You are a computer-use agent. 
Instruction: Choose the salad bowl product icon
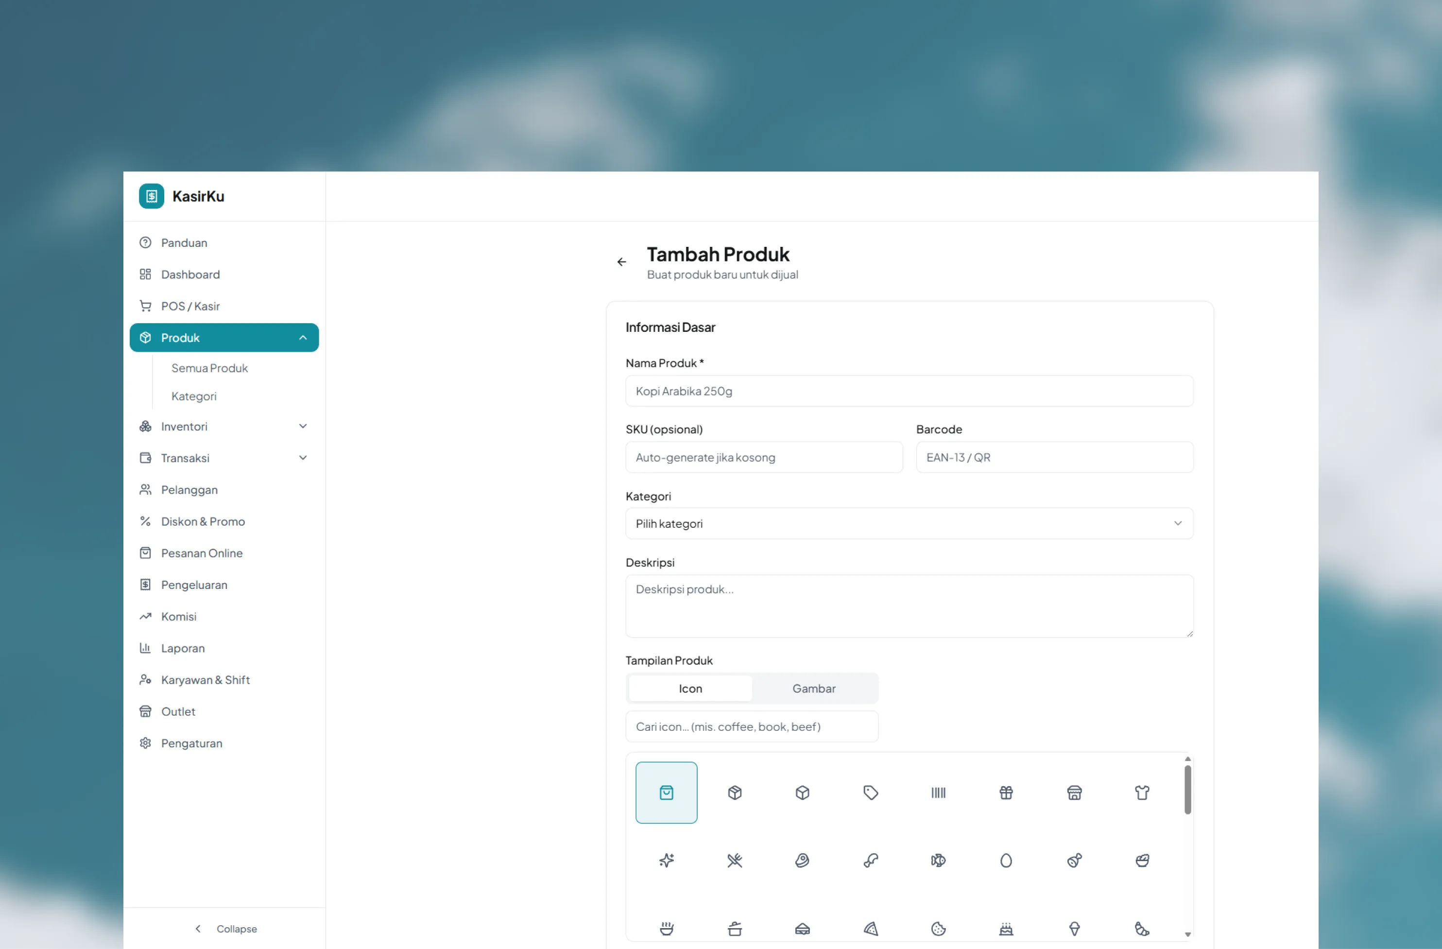pos(1141,860)
